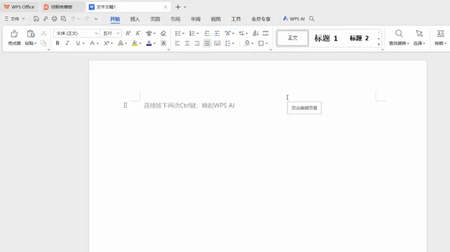This screenshot has width=450, height=252.
Task: Open Find and Replace (查找替换)
Action: click(399, 38)
